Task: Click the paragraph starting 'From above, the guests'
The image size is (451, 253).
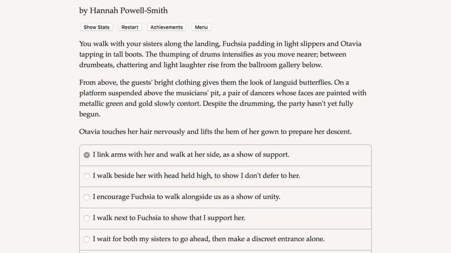Action: (223, 98)
